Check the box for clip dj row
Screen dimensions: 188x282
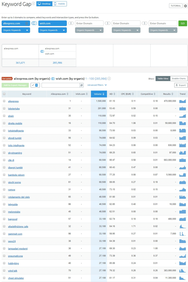[x=4, y=160]
